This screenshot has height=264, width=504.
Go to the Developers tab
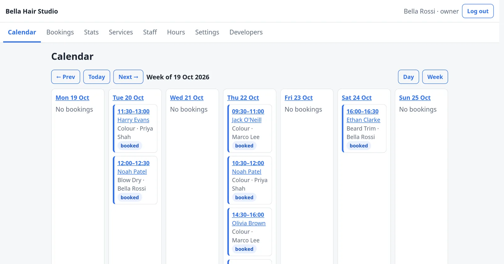[246, 32]
